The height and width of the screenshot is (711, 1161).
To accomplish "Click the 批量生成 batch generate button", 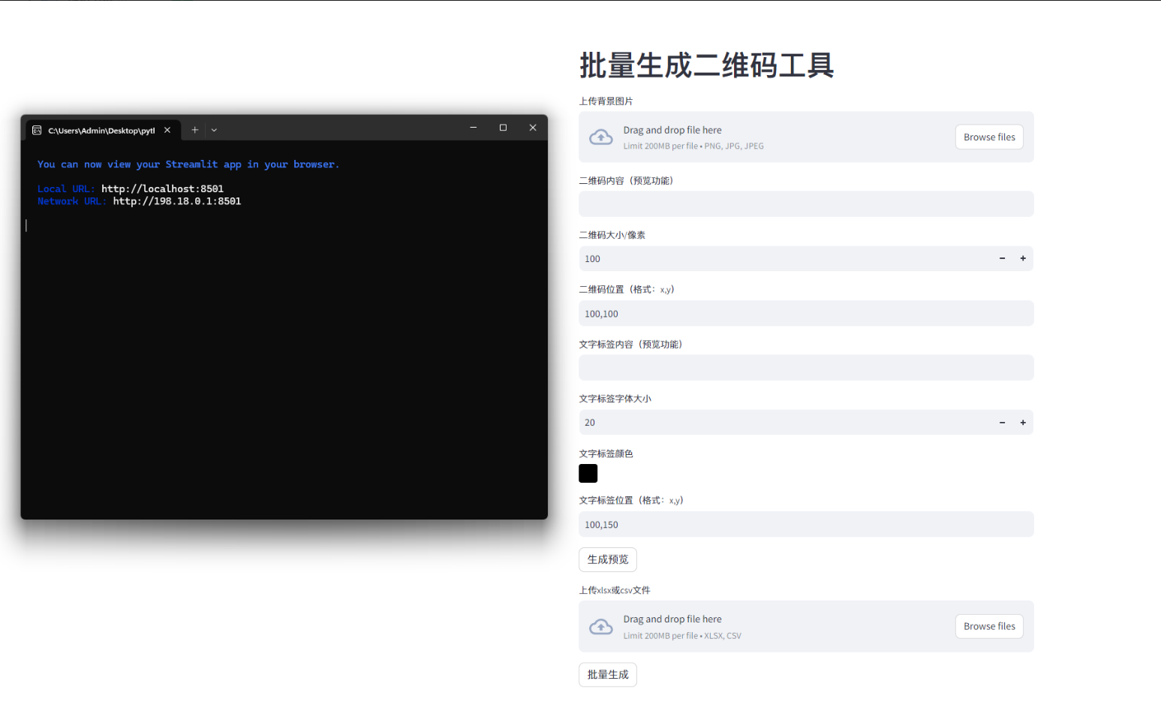I will click(x=607, y=674).
